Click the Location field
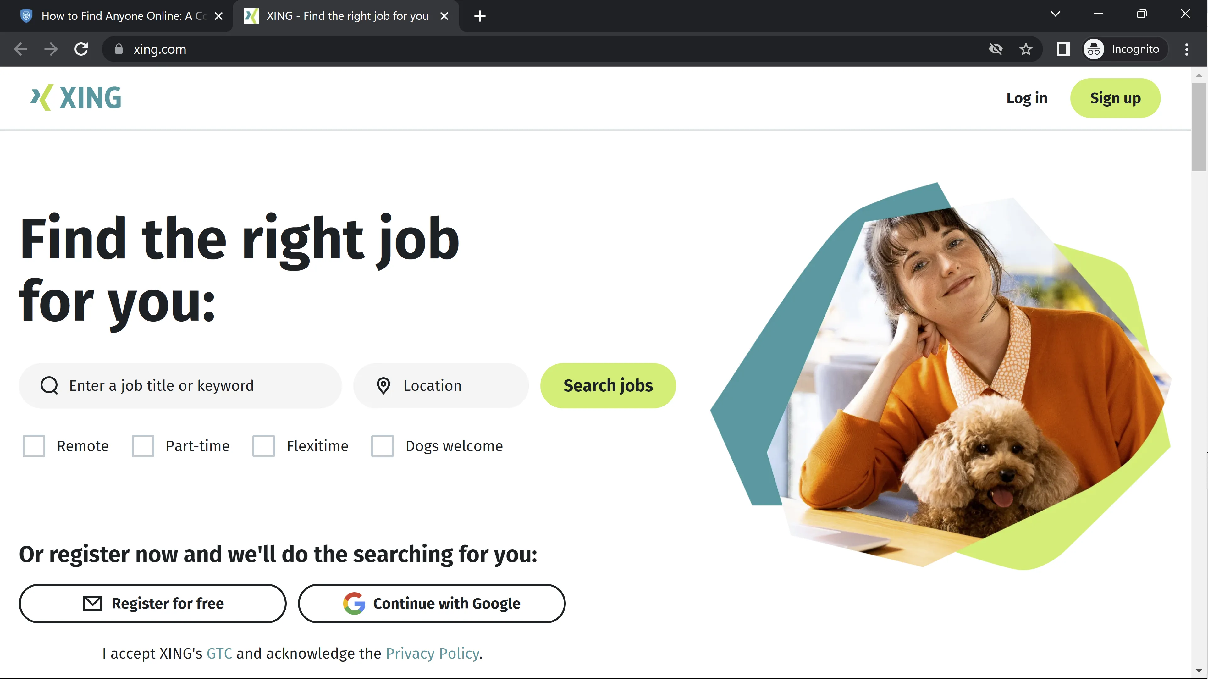This screenshot has width=1208, height=679. (441, 385)
